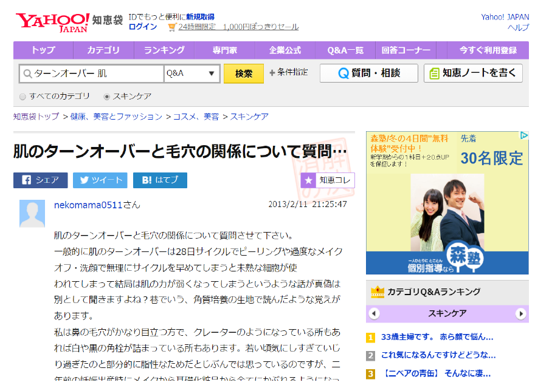Screen dimensions: 535x385
Task: Click the 質問・相談 button
Action: click(368, 73)
